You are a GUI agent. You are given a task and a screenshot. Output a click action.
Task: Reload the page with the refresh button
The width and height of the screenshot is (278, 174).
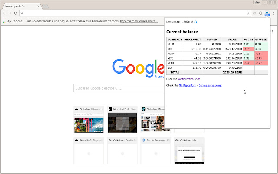[x=16, y=13]
